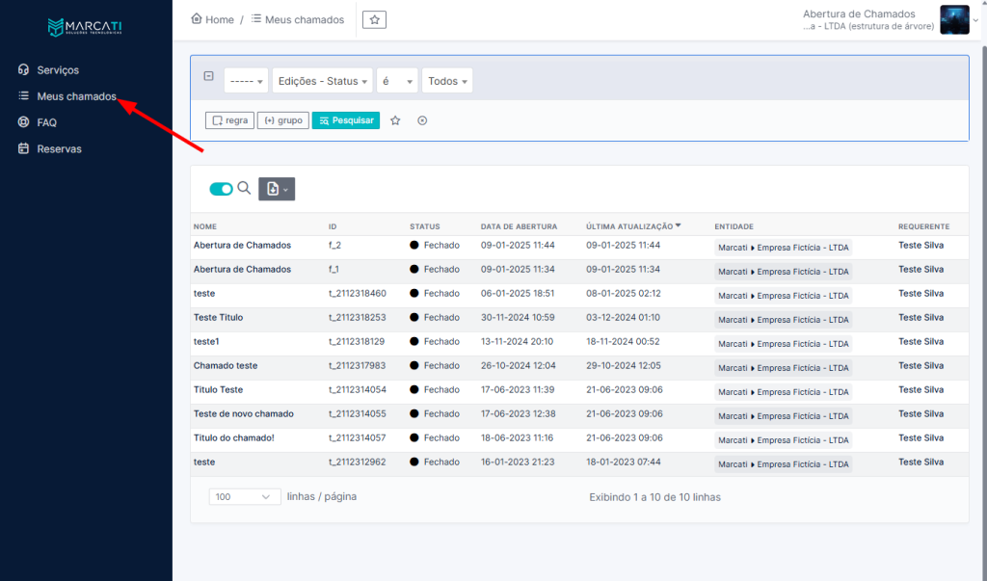The image size is (987, 581).
Task: Click the Serviços headset icon in sidebar
Action: click(x=24, y=70)
